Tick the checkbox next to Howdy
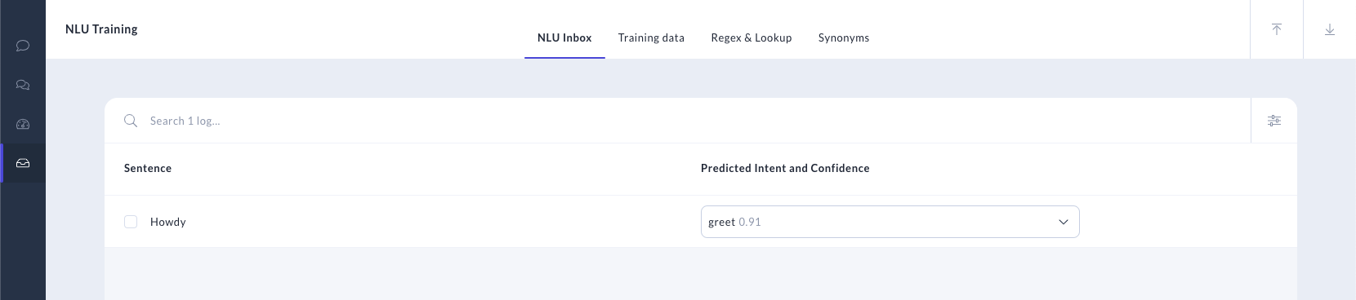 point(131,222)
